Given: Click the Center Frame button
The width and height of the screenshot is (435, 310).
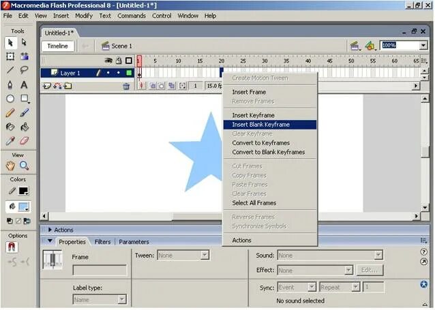Looking at the screenshot, I should tap(141, 86).
